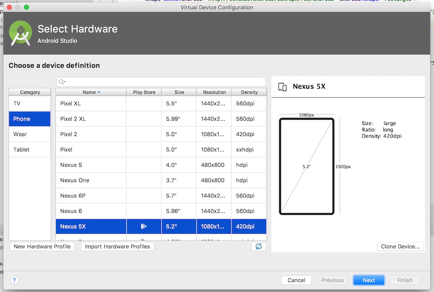Click the Finish button
This screenshot has height=292, width=434.
(x=405, y=280)
